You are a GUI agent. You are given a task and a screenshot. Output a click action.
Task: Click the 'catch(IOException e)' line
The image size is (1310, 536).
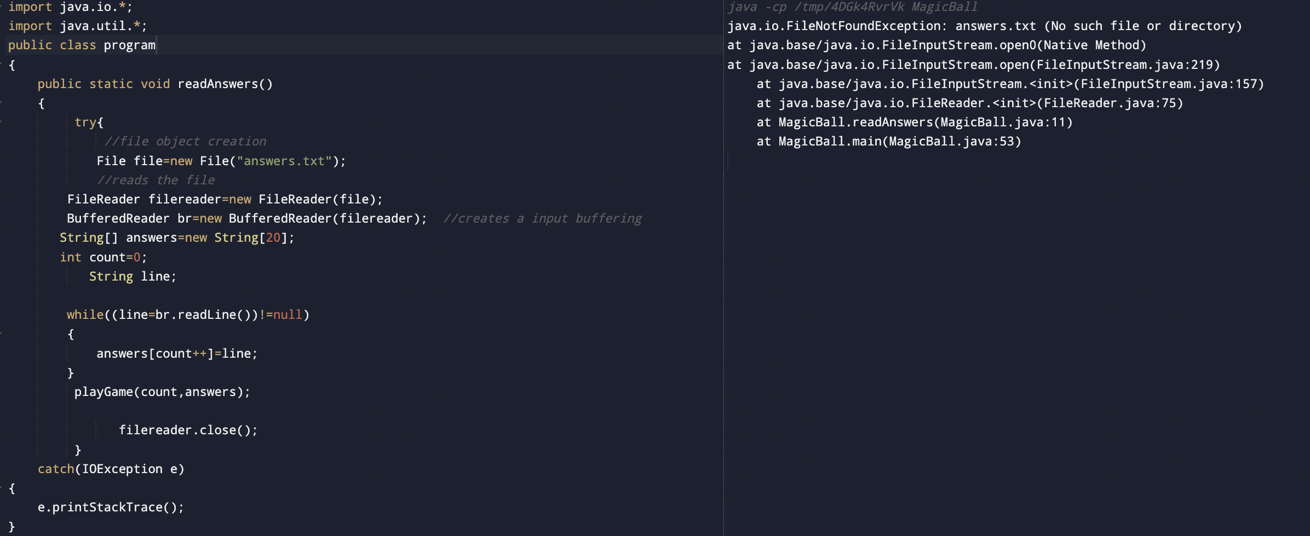click(x=111, y=469)
